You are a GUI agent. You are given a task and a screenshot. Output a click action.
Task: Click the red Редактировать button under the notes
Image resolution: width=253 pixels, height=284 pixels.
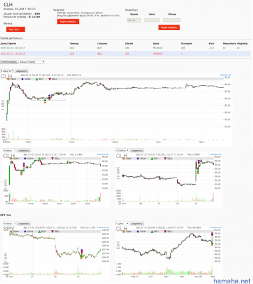[x=68, y=21]
